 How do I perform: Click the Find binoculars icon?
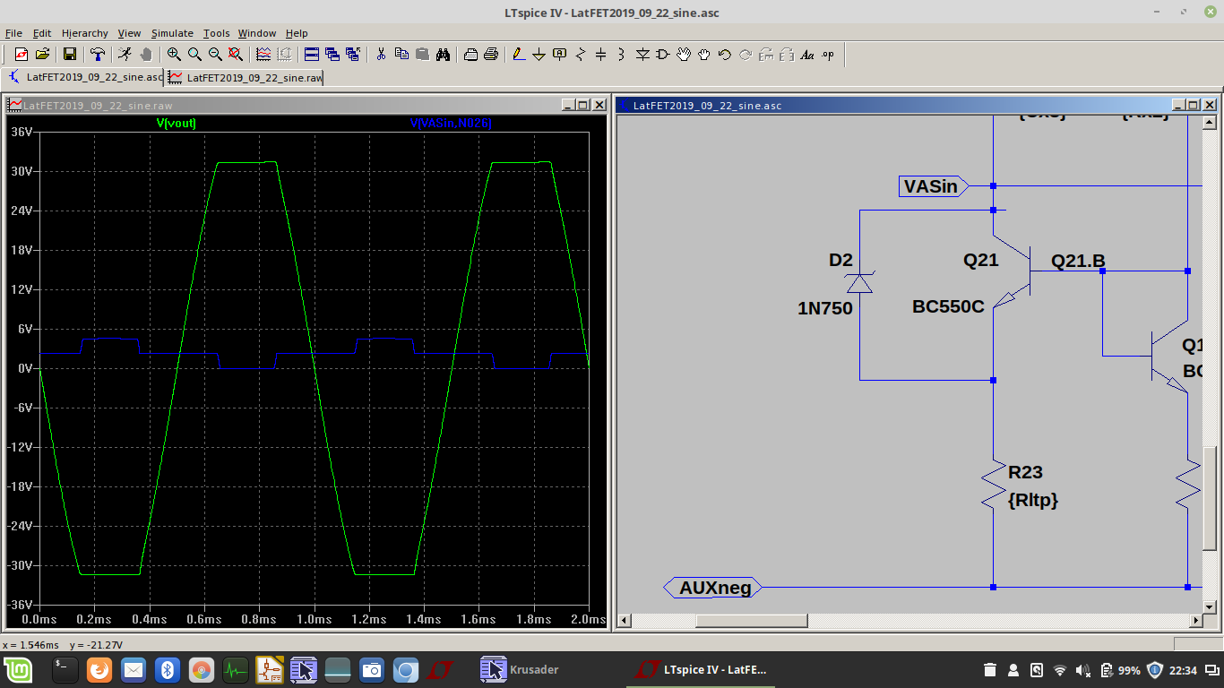click(x=443, y=55)
